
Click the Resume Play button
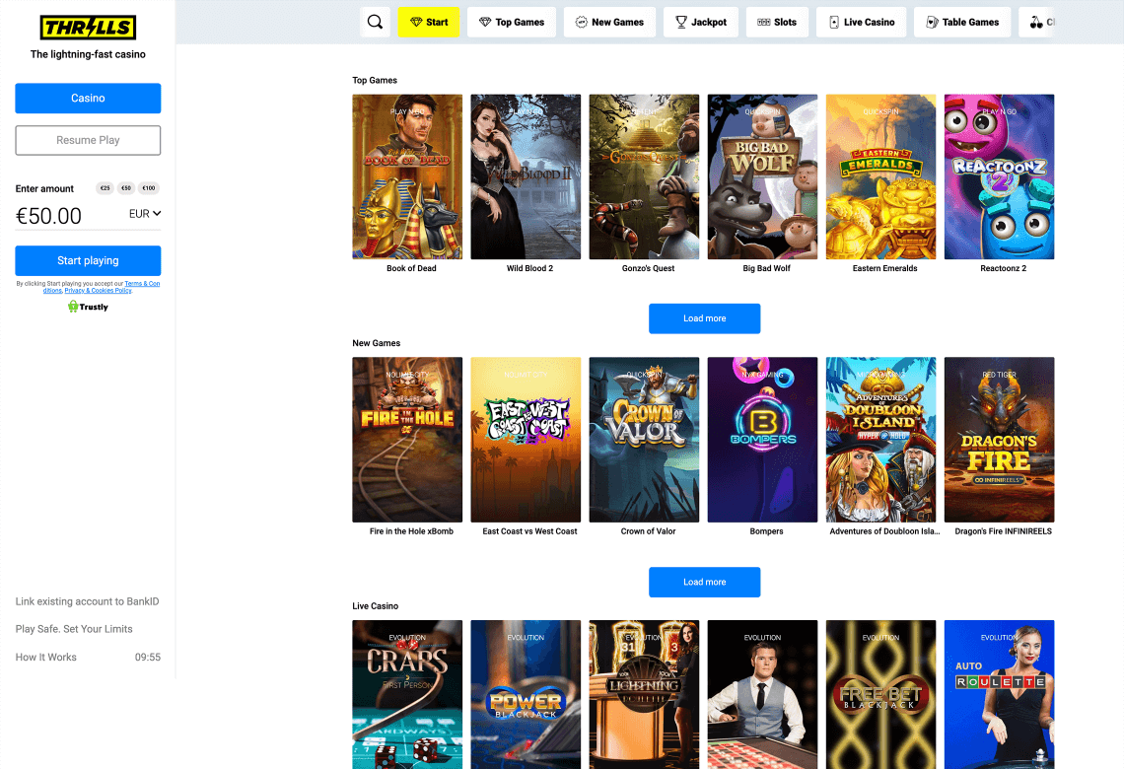[88, 140]
